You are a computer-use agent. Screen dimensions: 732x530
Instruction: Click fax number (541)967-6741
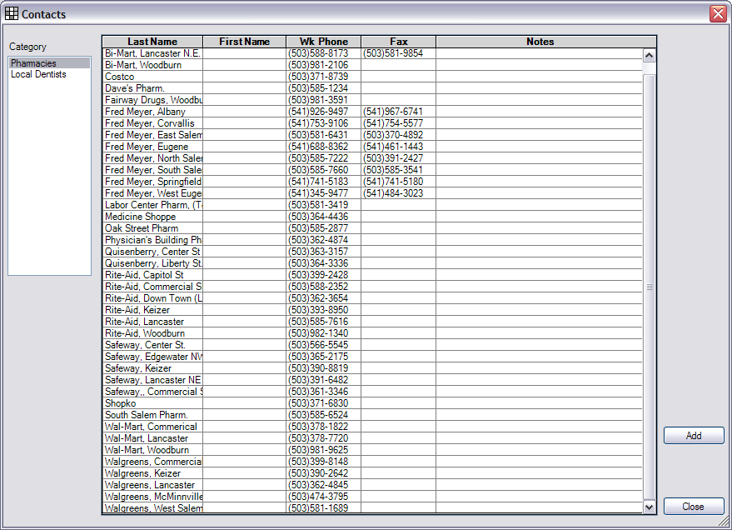[393, 112]
